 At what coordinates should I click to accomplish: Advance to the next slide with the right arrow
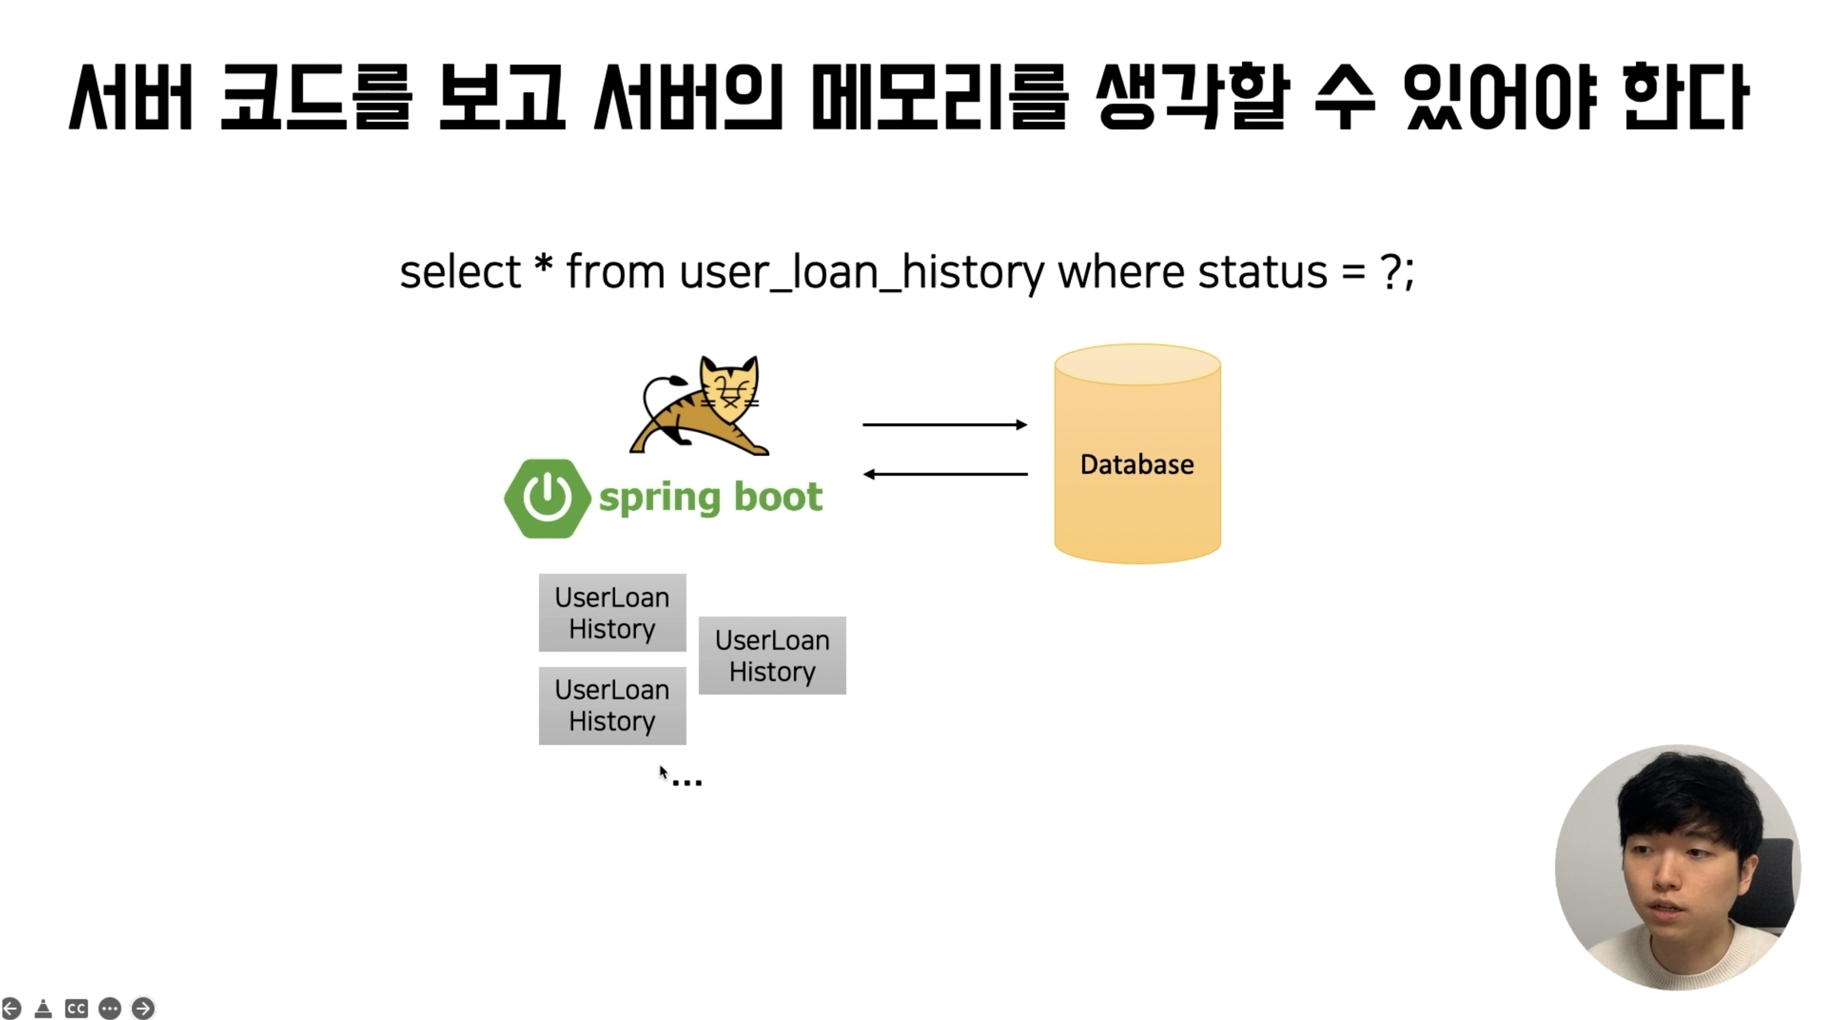pyautogui.click(x=143, y=1008)
